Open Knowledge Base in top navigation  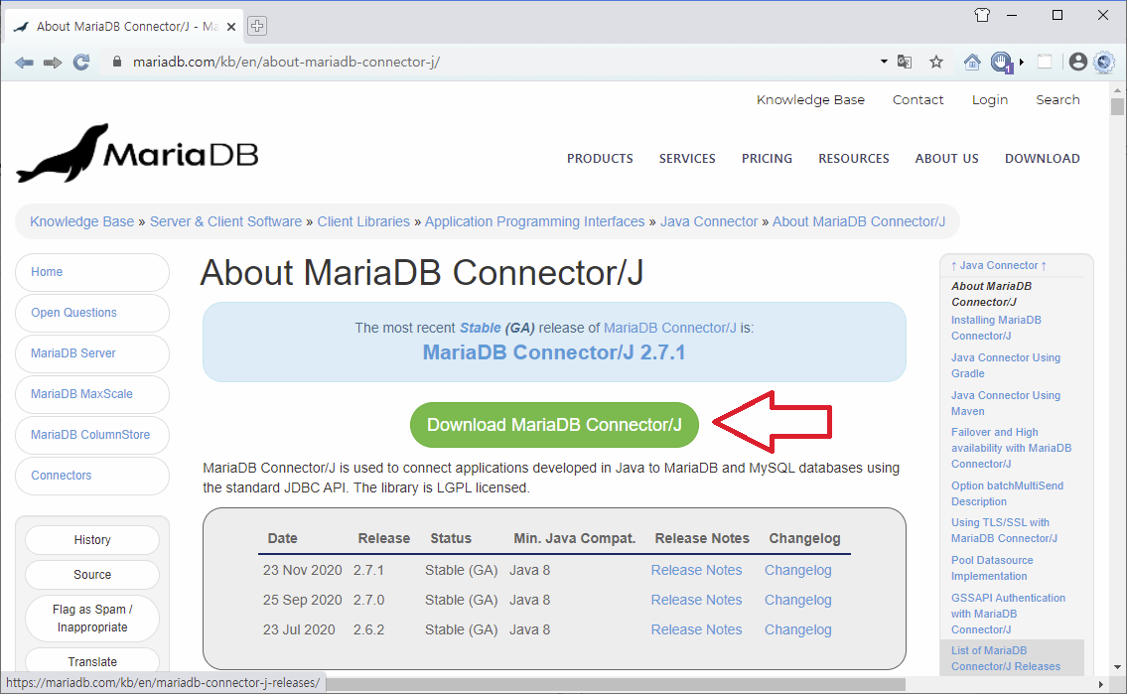pos(810,100)
